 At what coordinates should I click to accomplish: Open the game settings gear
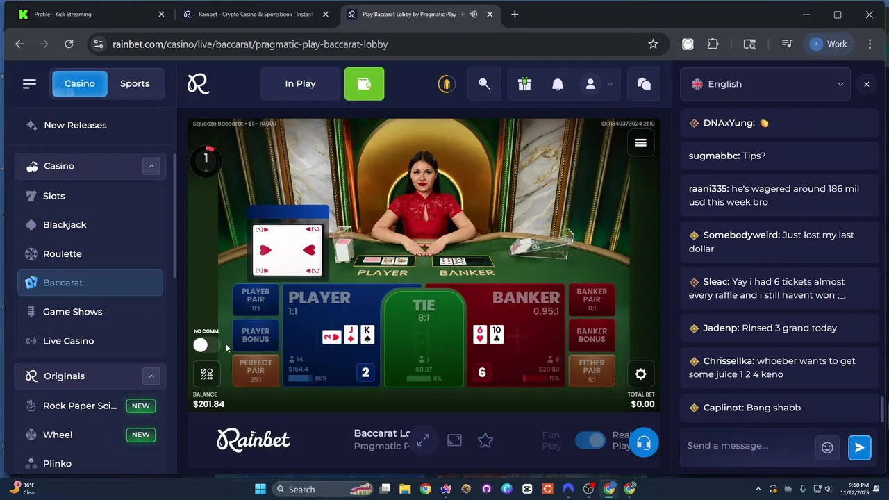point(640,374)
